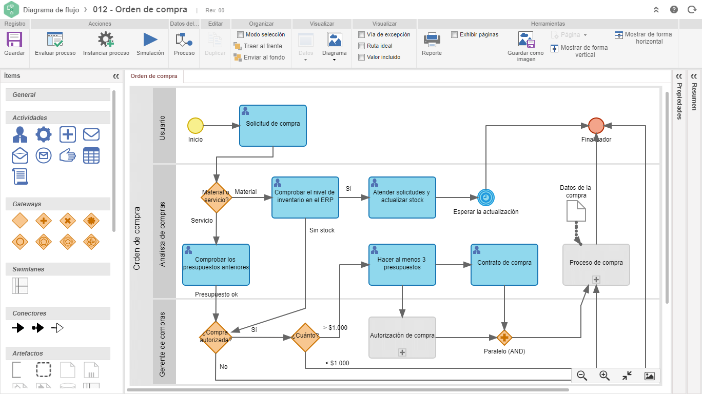Check the Exhibir páginas option

pos(454,34)
